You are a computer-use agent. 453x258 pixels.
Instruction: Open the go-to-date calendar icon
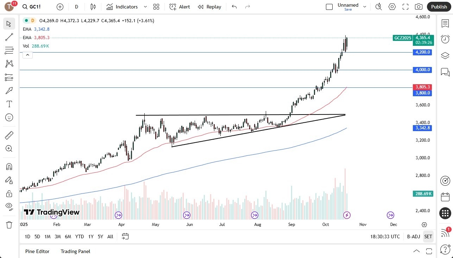coord(125,236)
